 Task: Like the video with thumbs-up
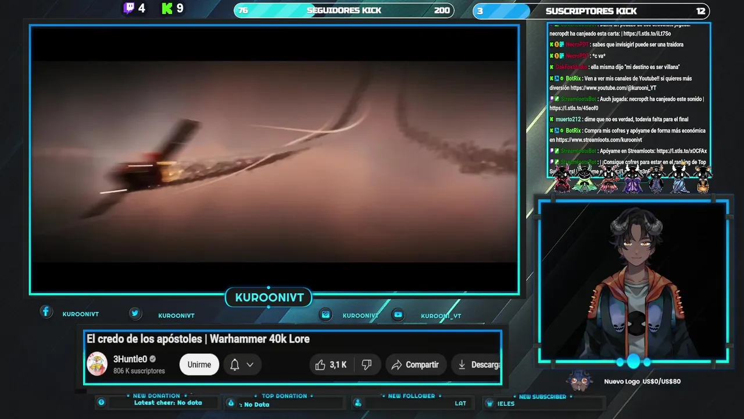tap(320, 365)
